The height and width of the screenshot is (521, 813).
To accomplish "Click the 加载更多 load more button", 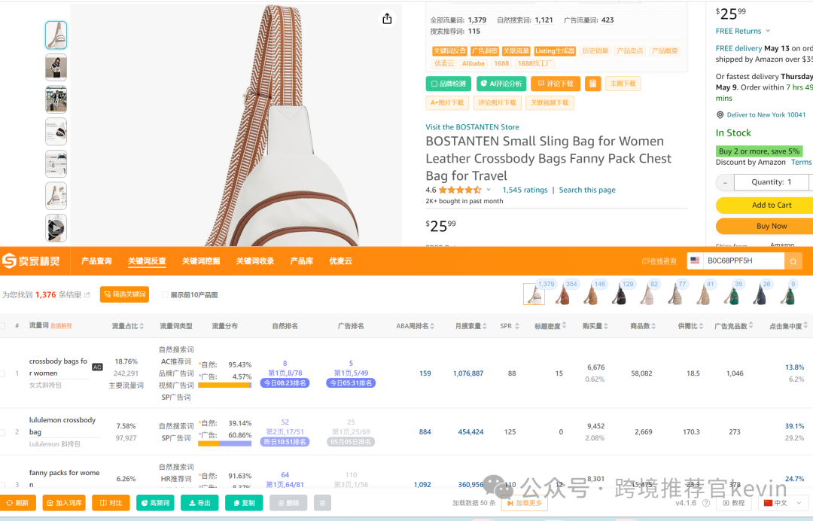I will [524, 503].
